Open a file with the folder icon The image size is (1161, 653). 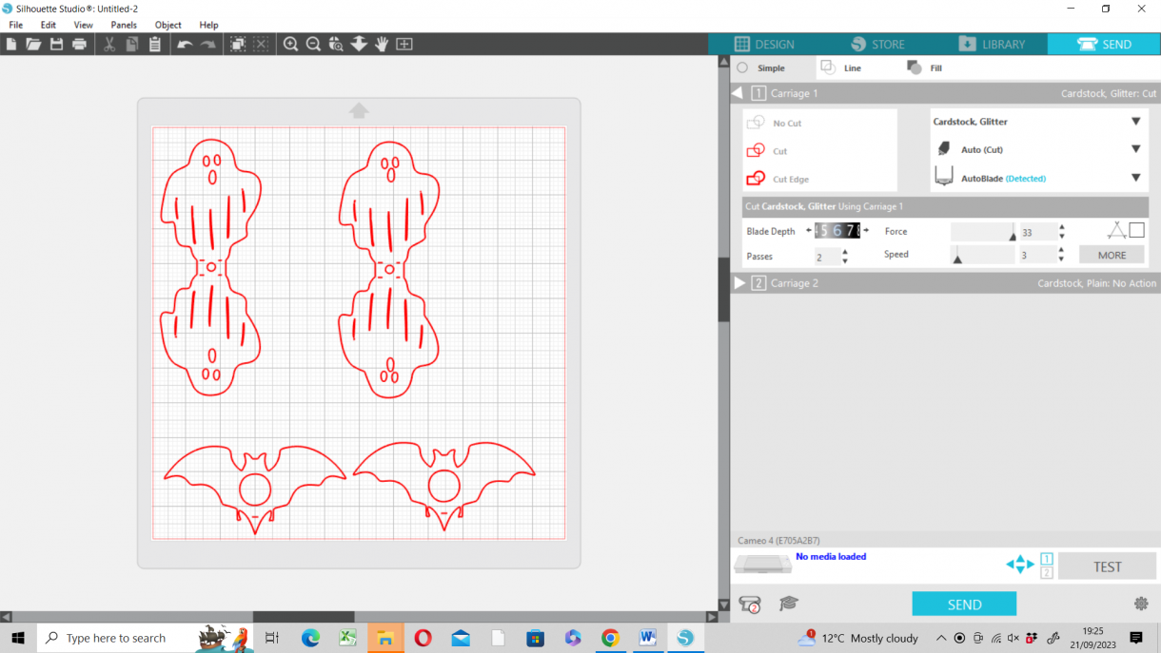pos(33,45)
